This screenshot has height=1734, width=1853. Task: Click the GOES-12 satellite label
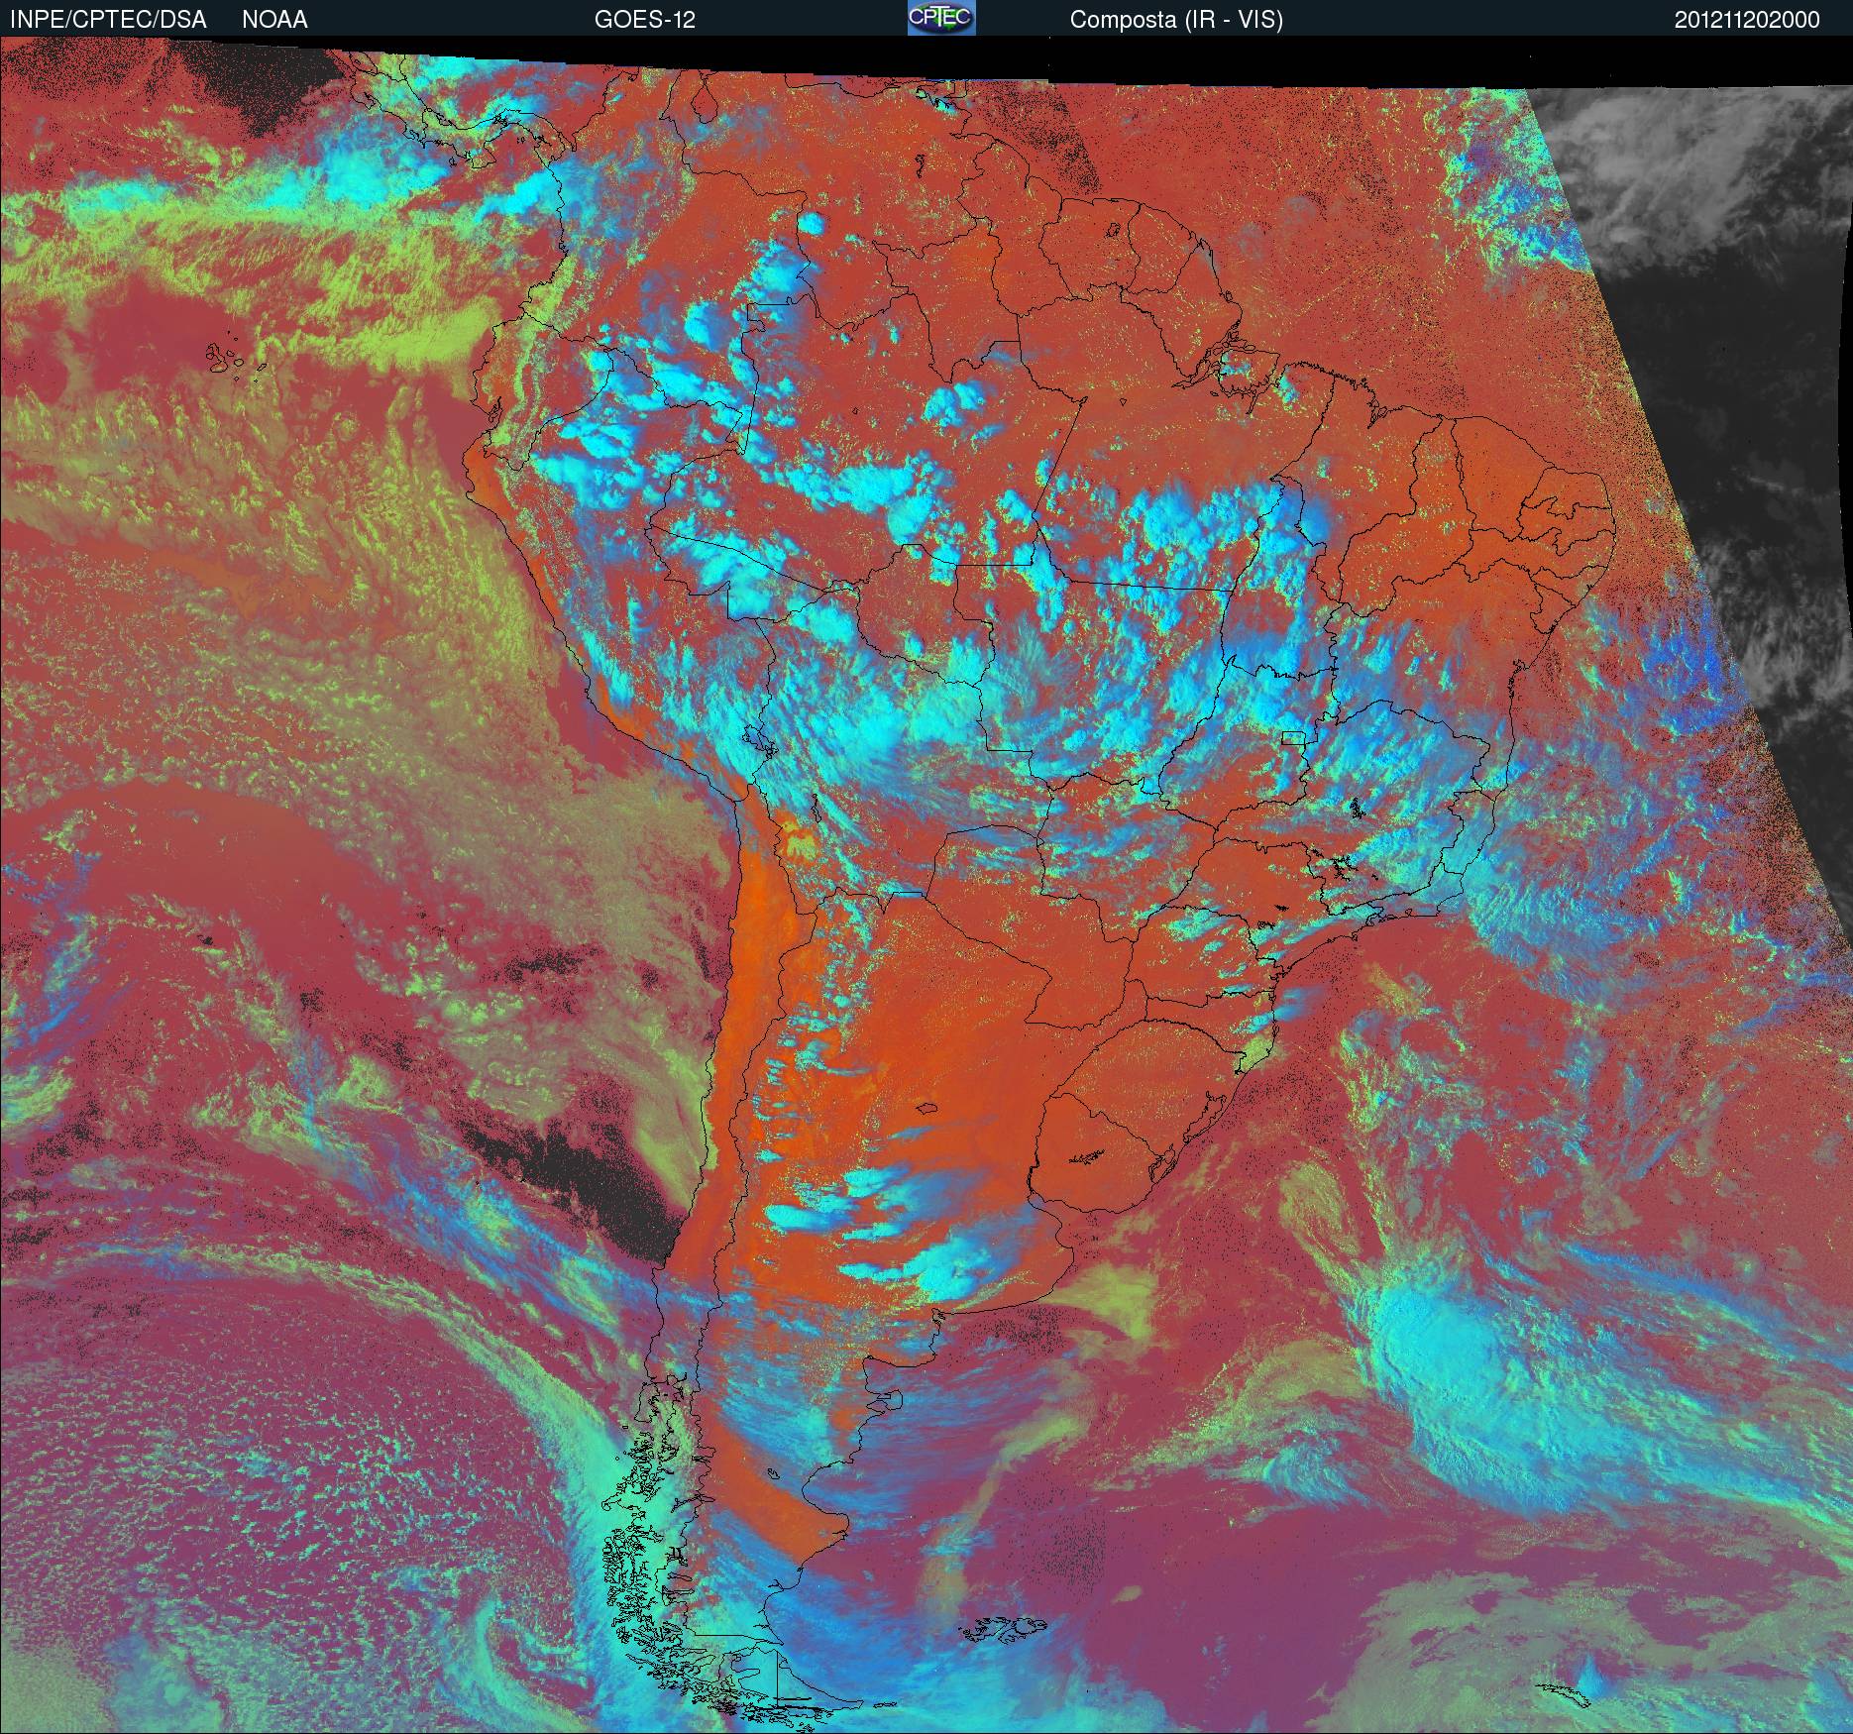[644, 20]
